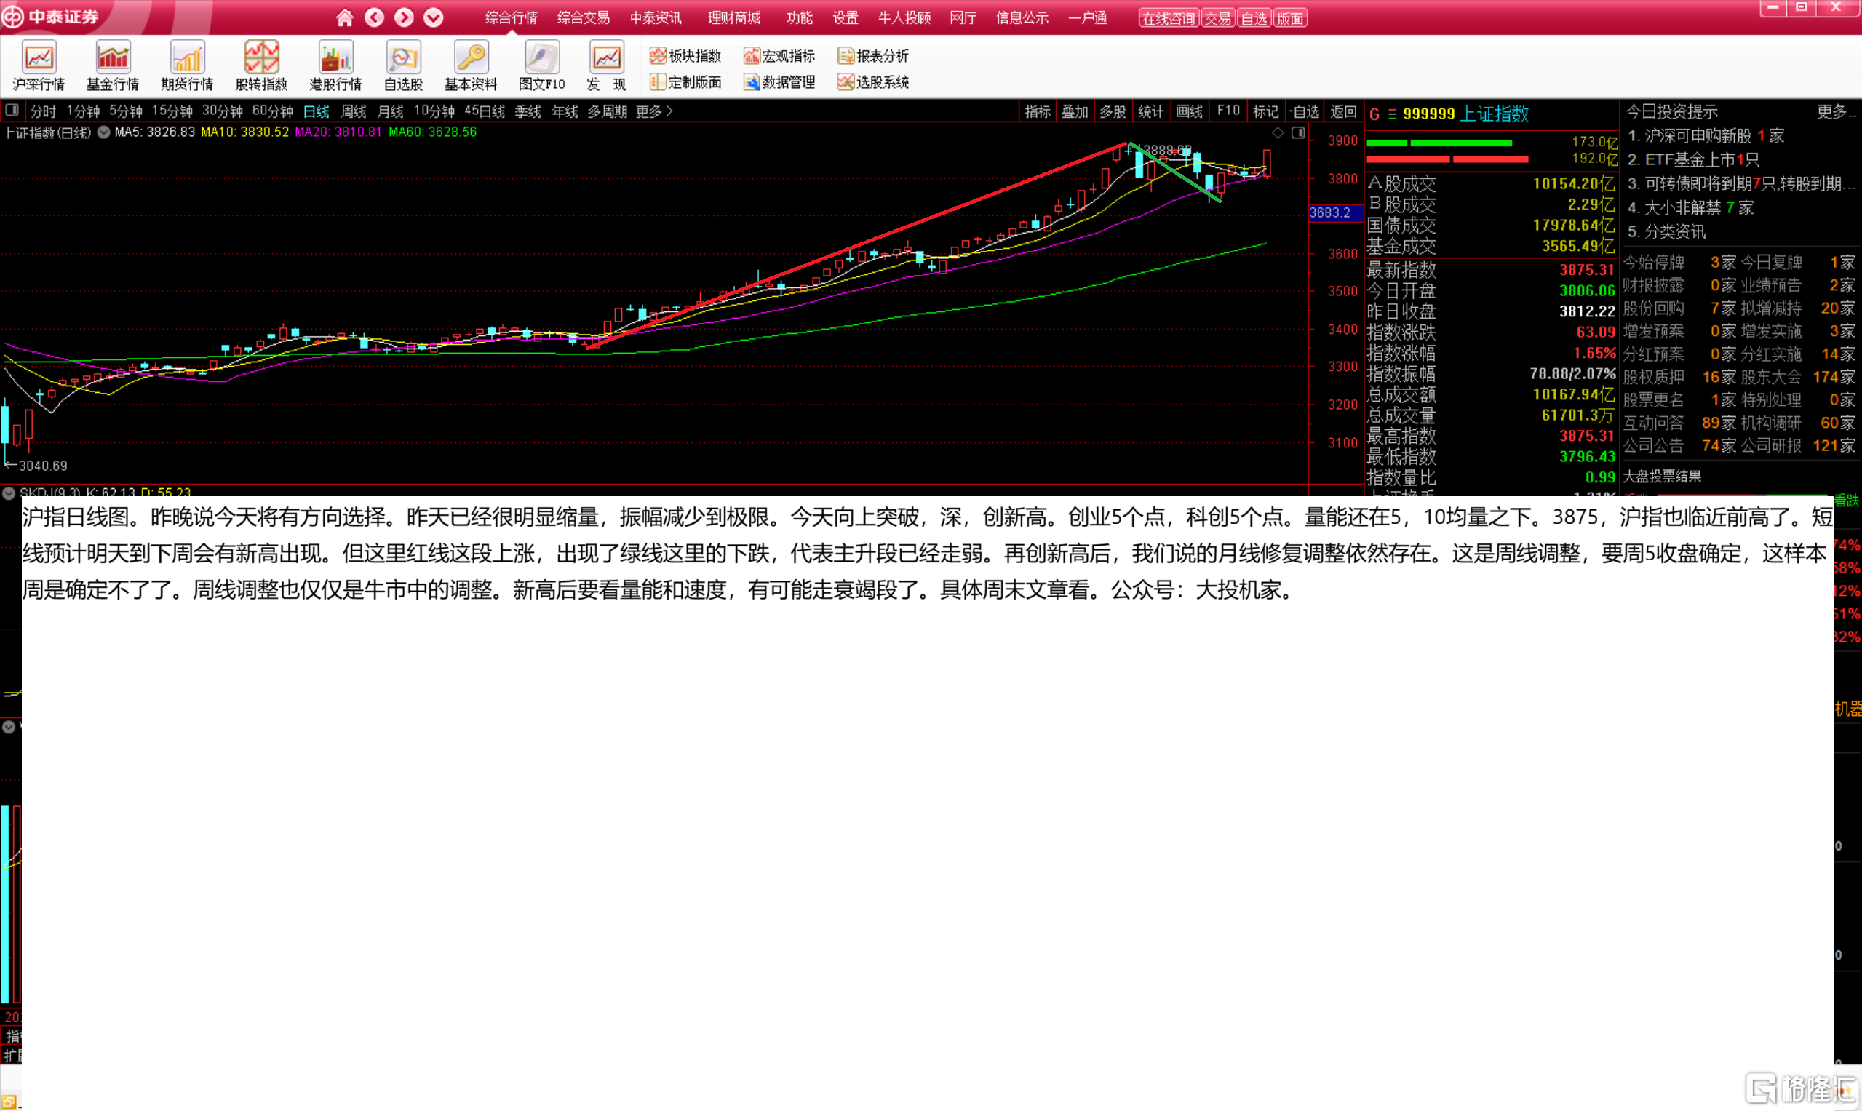Image resolution: width=1862 pixels, height=1111 pixels.
Task: Go to the home icon in title bar
Action: coord(344,17)
